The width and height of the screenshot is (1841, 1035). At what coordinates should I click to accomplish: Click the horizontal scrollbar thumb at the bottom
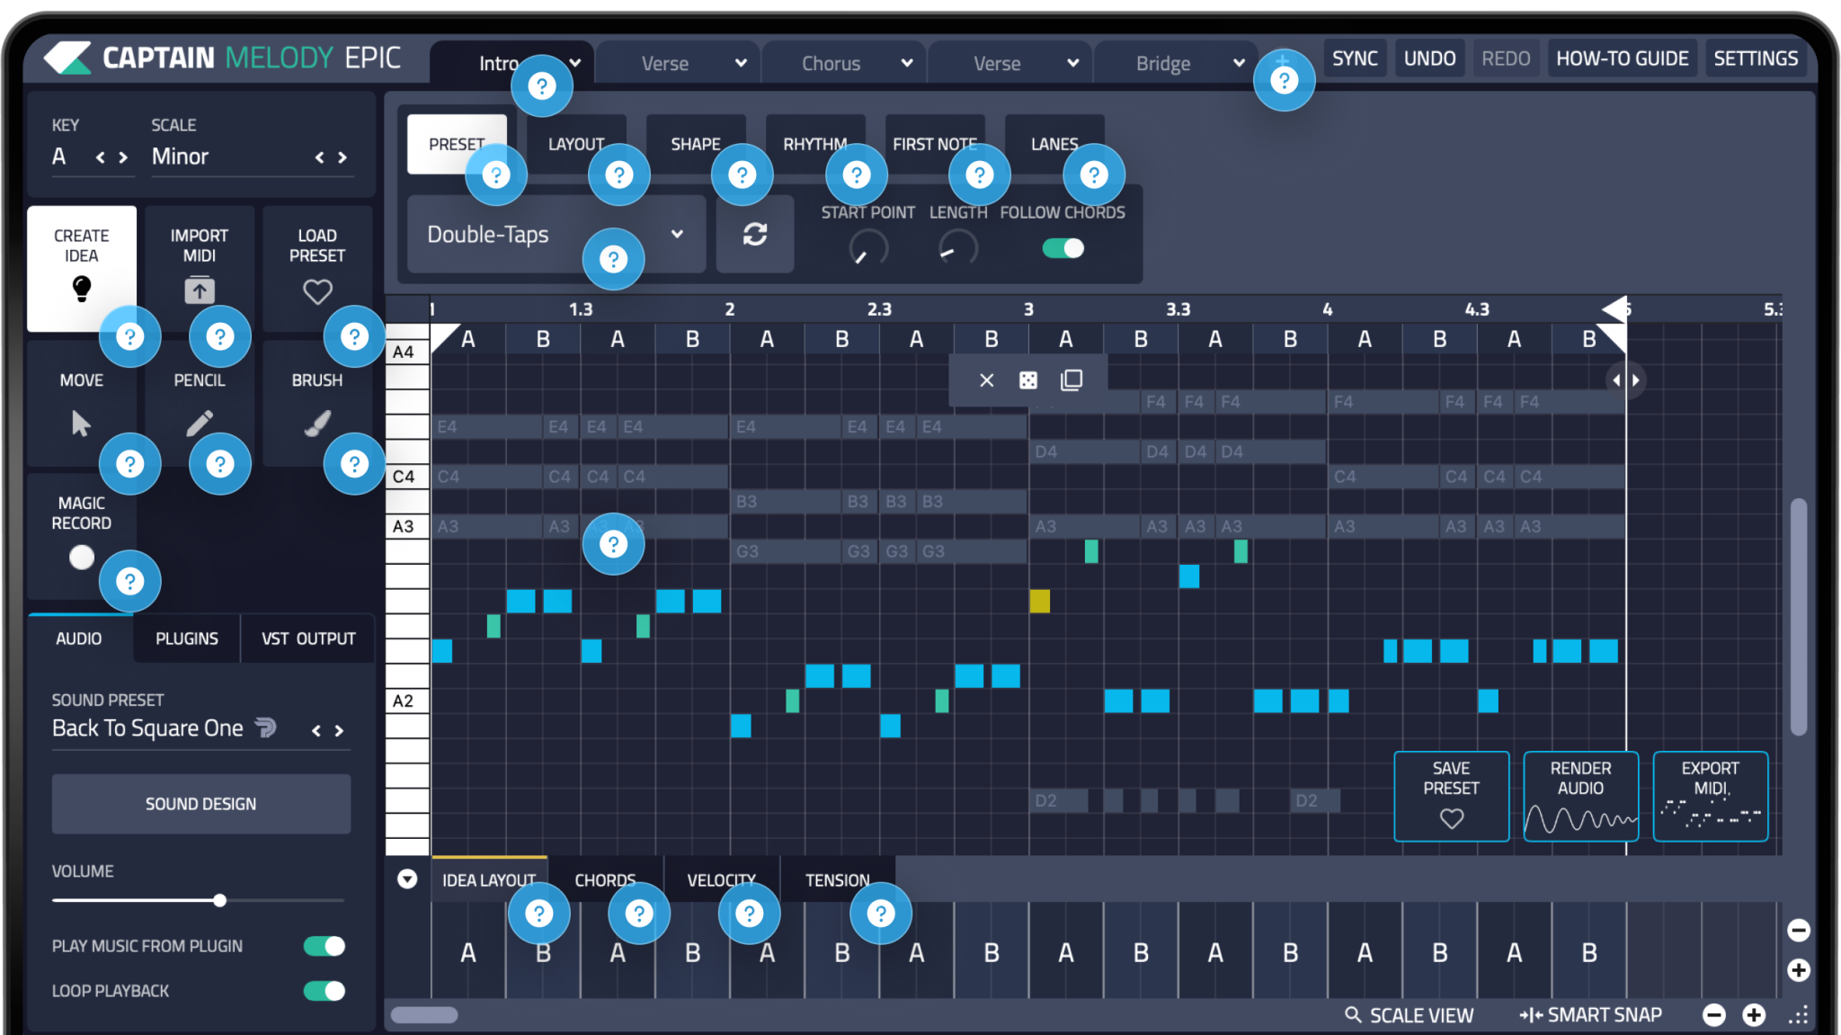pos(424,1015)
